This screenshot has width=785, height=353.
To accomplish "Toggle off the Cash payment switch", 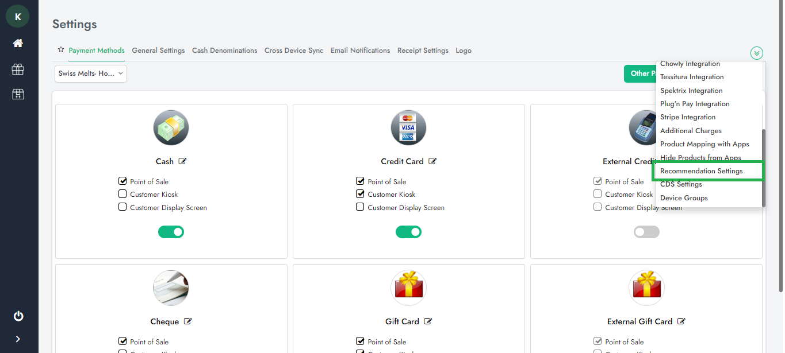I will 171,232.
